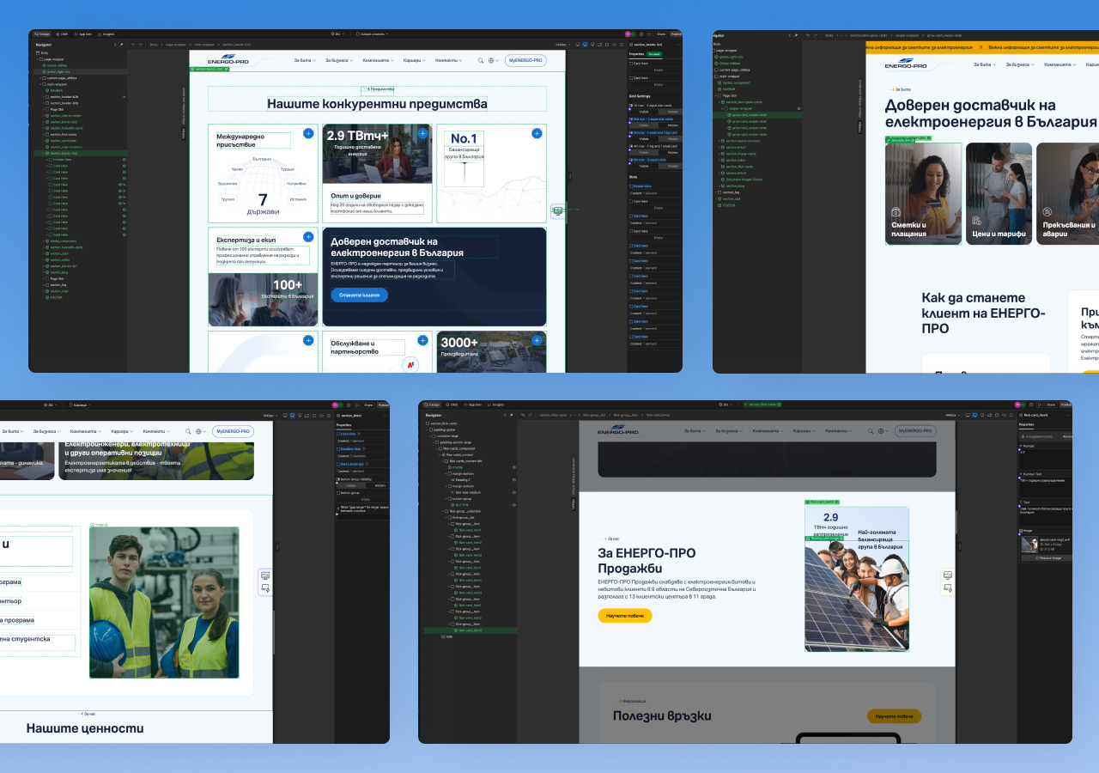Select highlighted flick-card_item3 row in bottom-right Navigator
The width and height of the screenshot is (1099, 773).
(471, 630)
